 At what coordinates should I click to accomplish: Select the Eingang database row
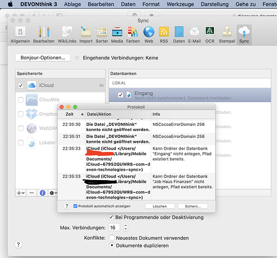coord(190,95)
